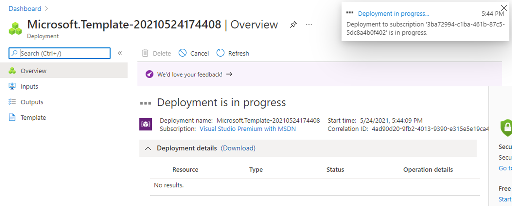Open the Inputs menu item

click(29, 86)
